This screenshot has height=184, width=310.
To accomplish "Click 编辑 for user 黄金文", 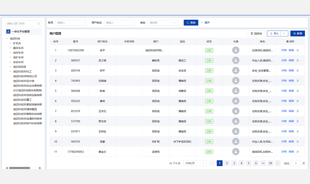I will (291, 152).
